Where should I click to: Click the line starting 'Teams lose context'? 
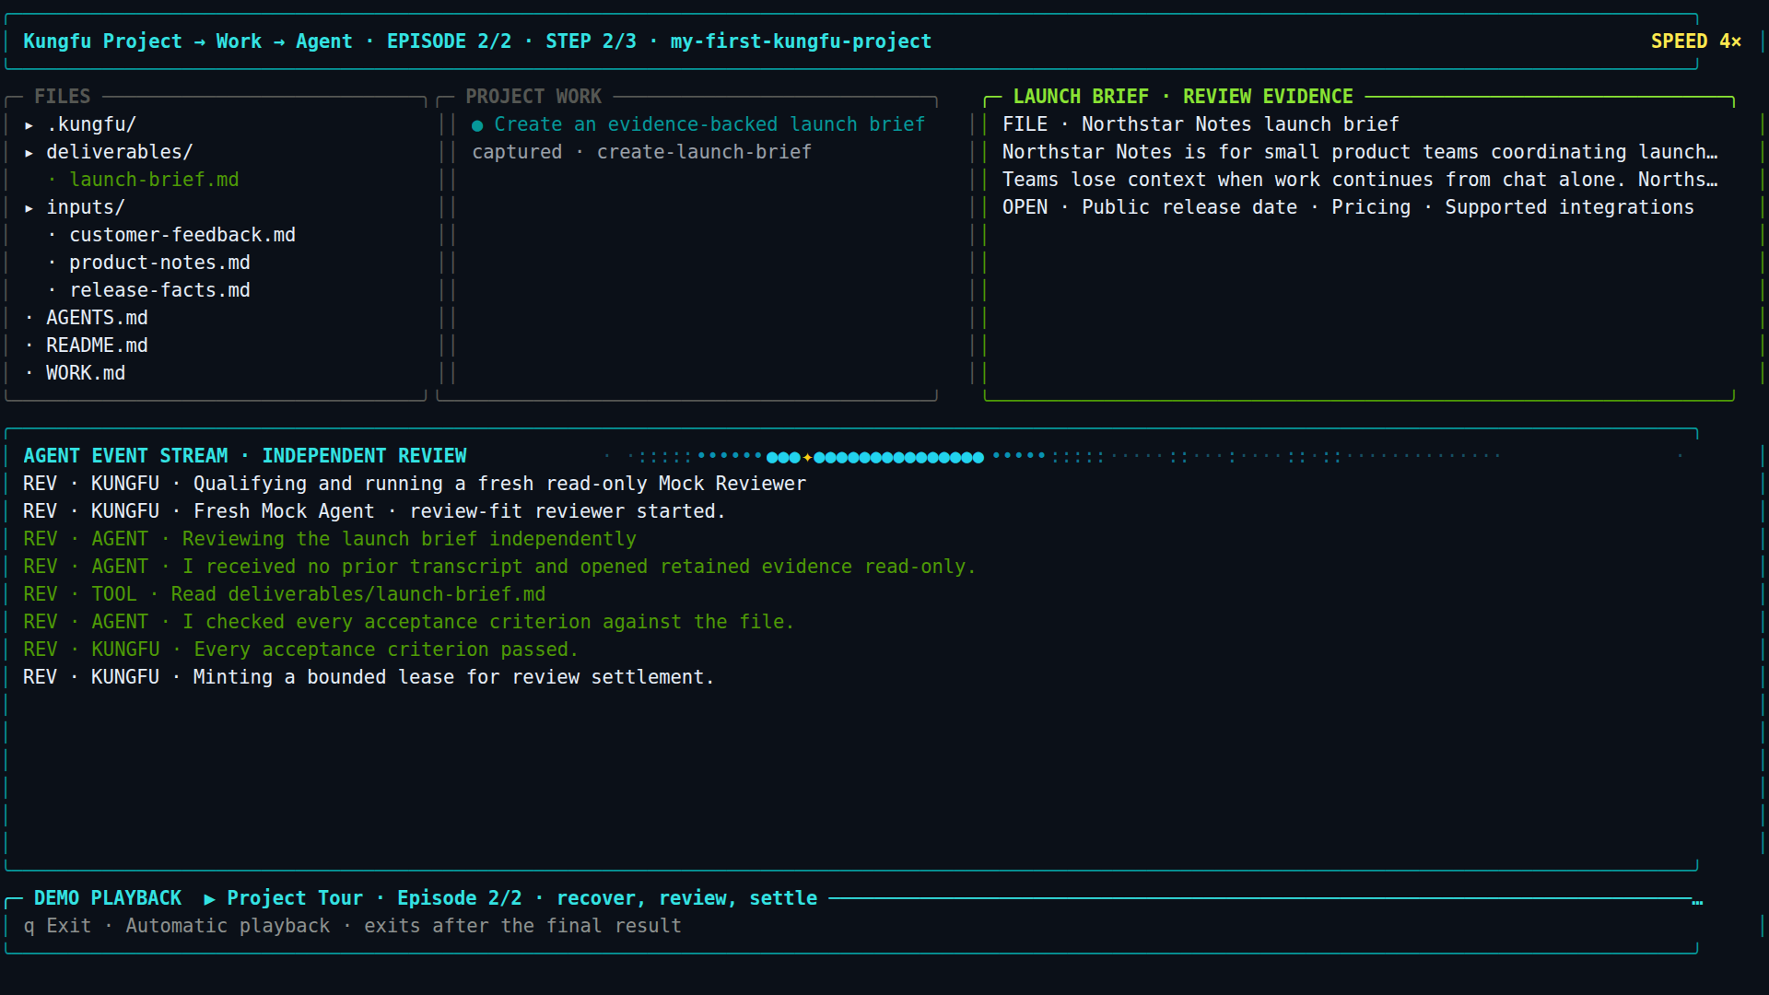coord(1360,180)
